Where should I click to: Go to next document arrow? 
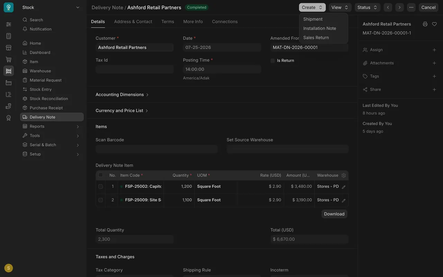point(399,7)
